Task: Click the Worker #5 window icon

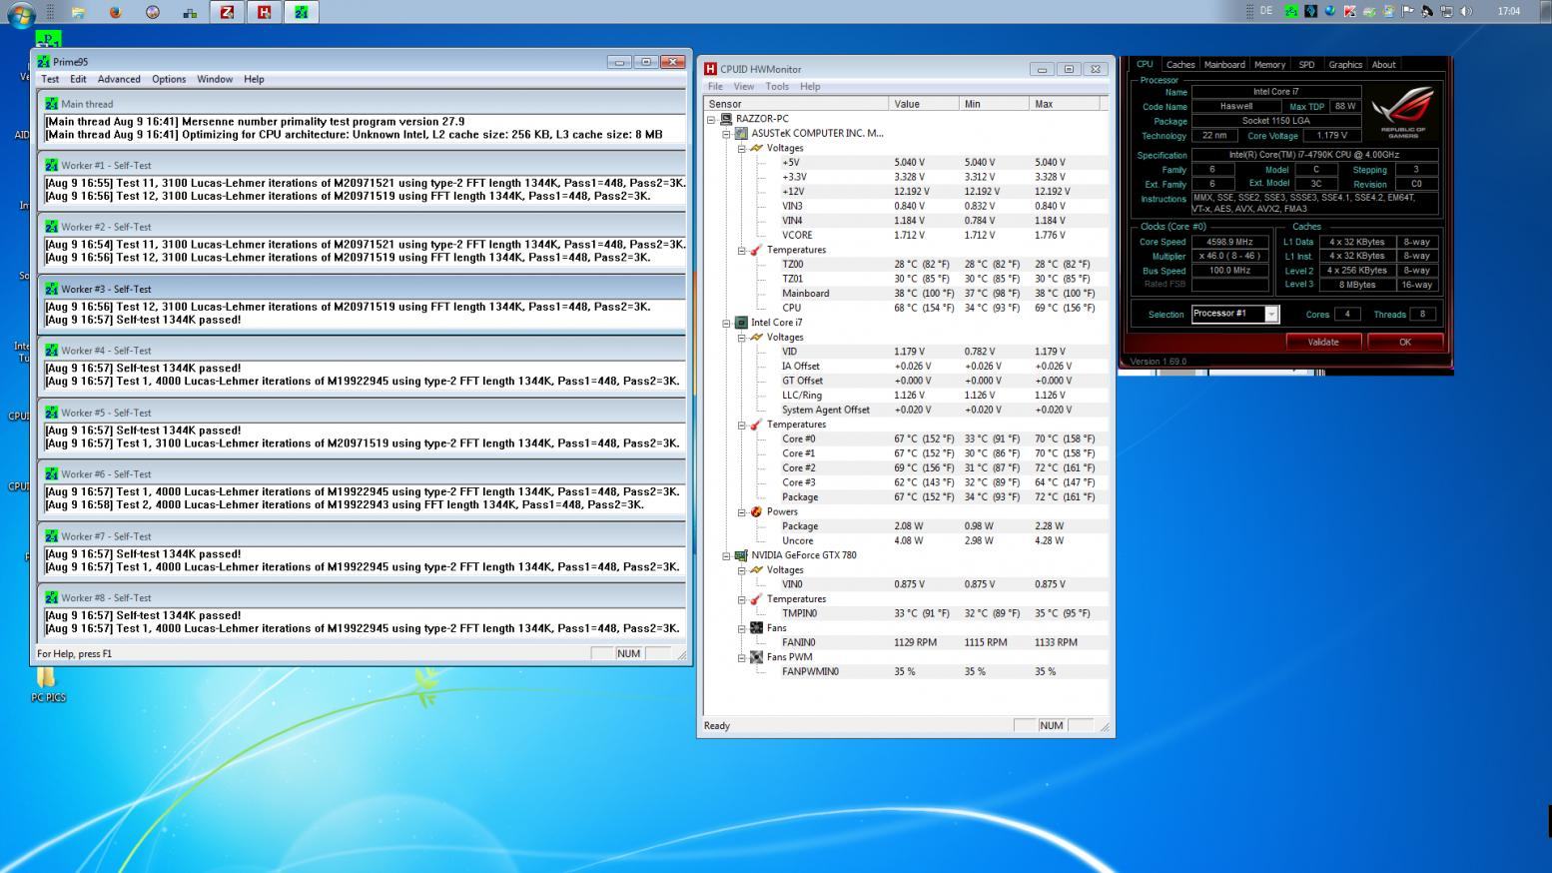Action: coord(52,413)
